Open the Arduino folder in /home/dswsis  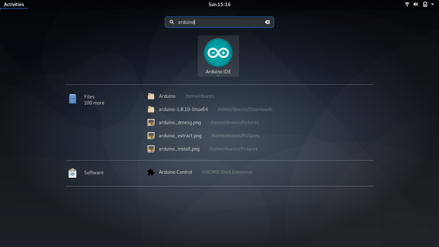tap(167, 96)
